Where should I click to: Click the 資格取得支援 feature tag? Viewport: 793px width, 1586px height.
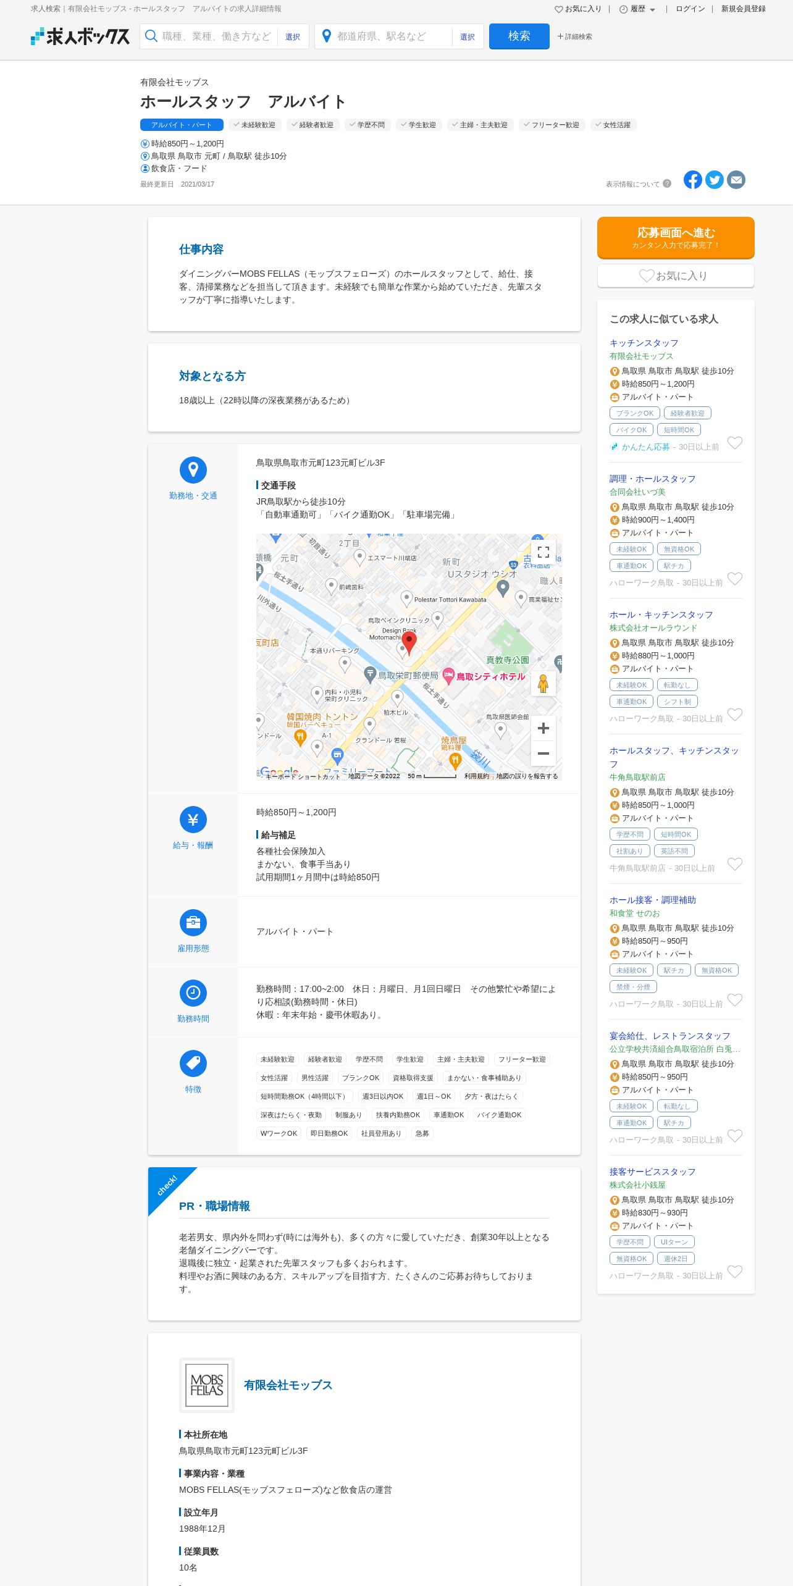coord(413,1078)
